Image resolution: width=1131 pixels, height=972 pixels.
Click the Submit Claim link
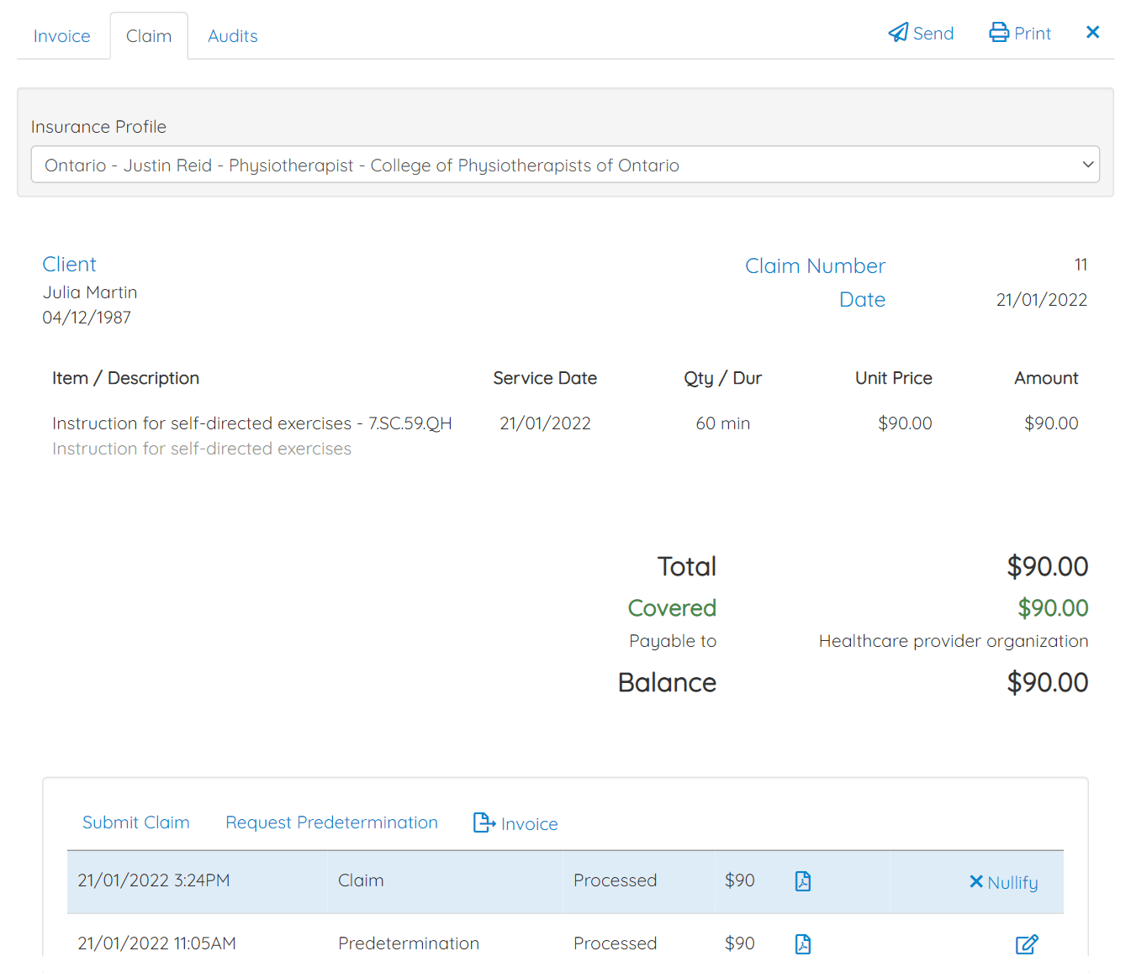click(x=136, y=822)
